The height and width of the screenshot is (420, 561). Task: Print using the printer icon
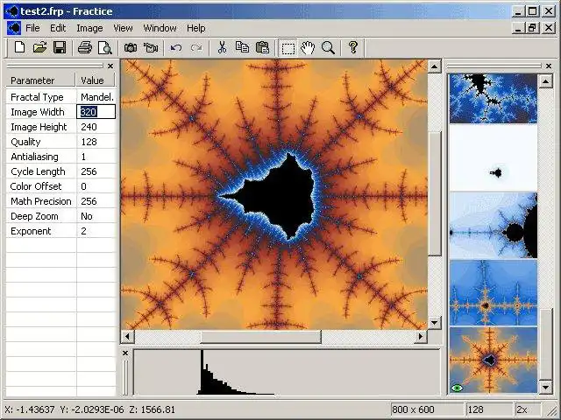pos(85,47)
